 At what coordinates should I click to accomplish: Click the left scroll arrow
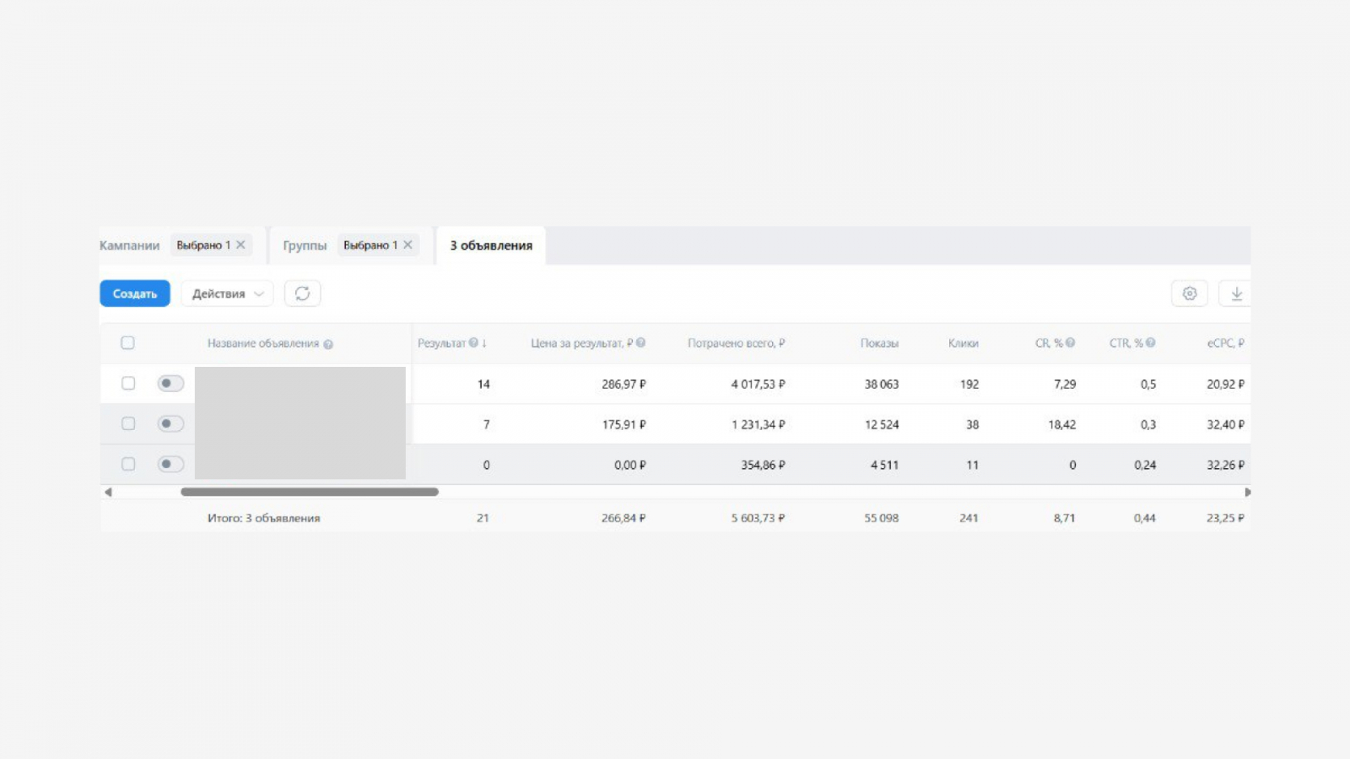click(107, 492)
